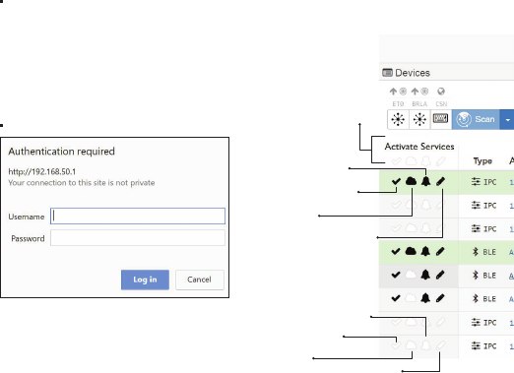Image resolution: width=514 pixels, height=373 pixels.
Task: Focus the Username input field
Action: [138, 217]
